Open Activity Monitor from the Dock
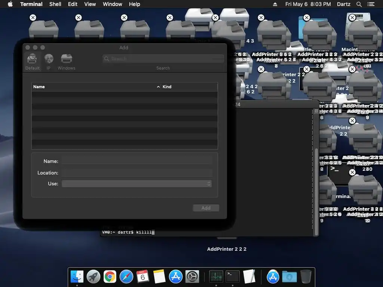Screen dimensions: 383x287 (x=216, y=277)
